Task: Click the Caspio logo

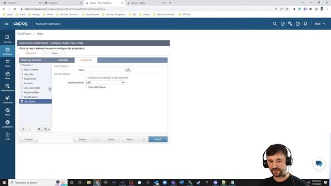Action: (x=21, y=24)
